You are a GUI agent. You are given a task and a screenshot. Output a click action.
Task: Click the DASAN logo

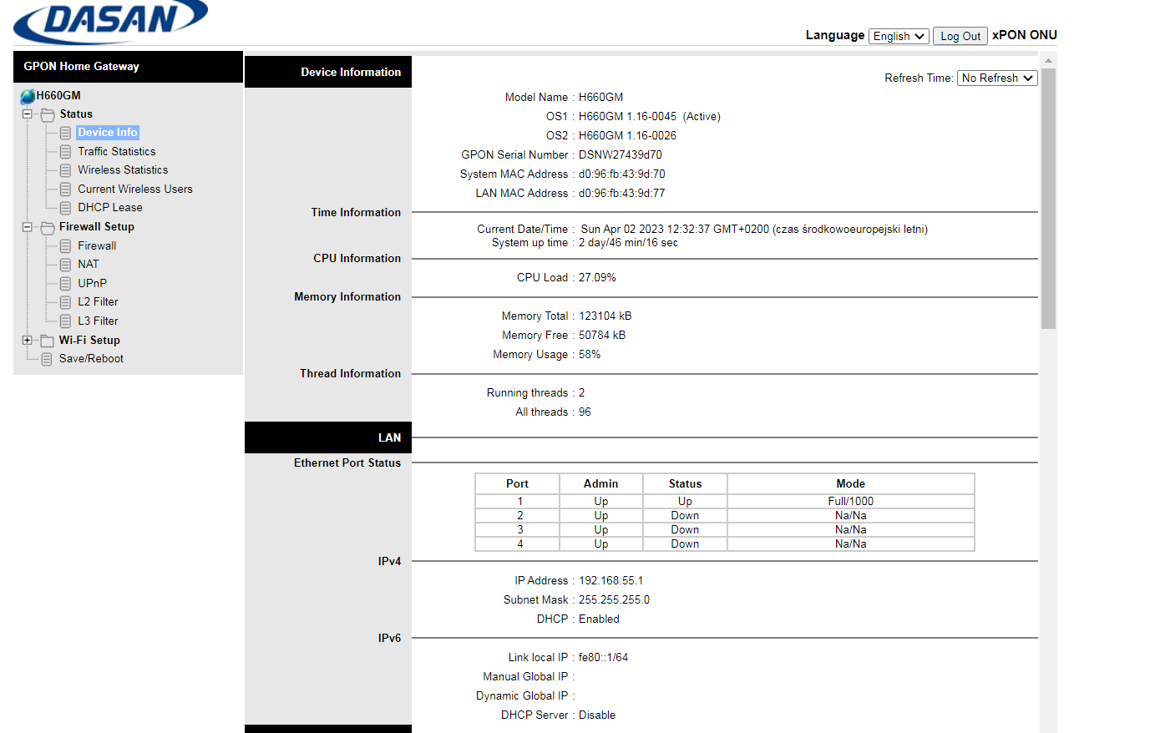point(110,21)
